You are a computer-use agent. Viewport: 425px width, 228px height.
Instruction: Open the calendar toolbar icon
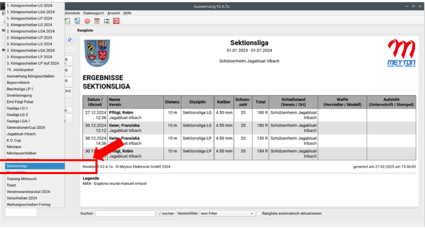click(96, 21)
